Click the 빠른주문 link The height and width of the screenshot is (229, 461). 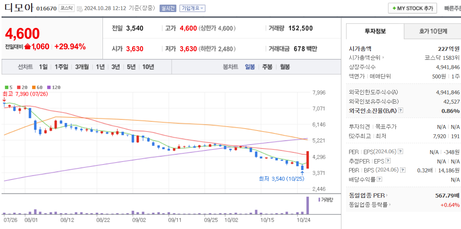[x=453, y=9]
